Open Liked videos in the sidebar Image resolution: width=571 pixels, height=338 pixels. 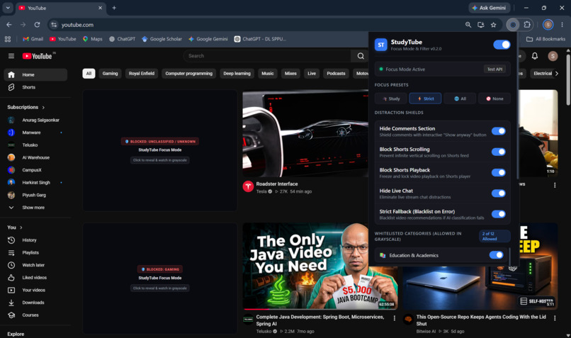click(35, 278)
